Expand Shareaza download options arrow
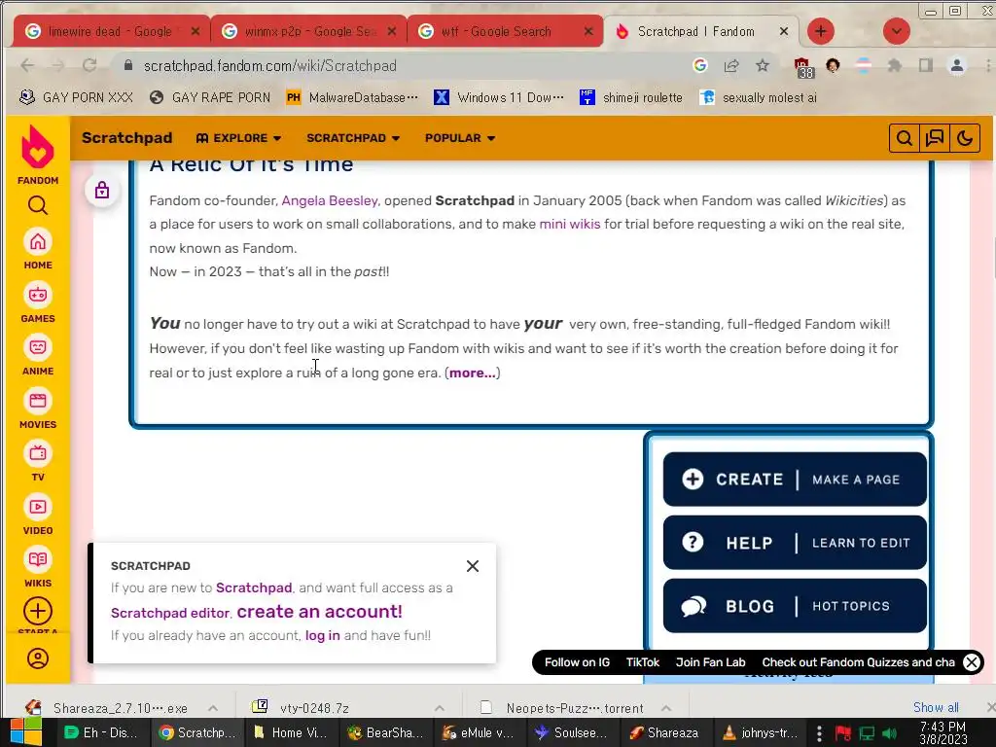This screenshot has height=747, width=996. [213, 708]
